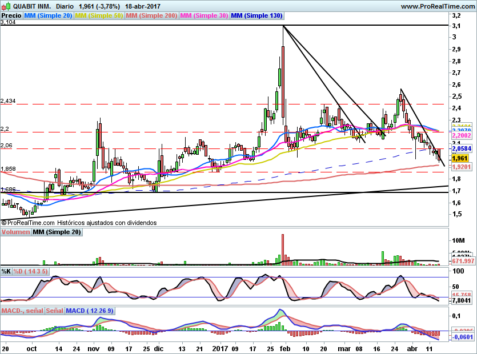Click the www.ProRealTime.com link
Image resolution: width=477 pixels, height=354 pixels.
(x=438, y=6)
